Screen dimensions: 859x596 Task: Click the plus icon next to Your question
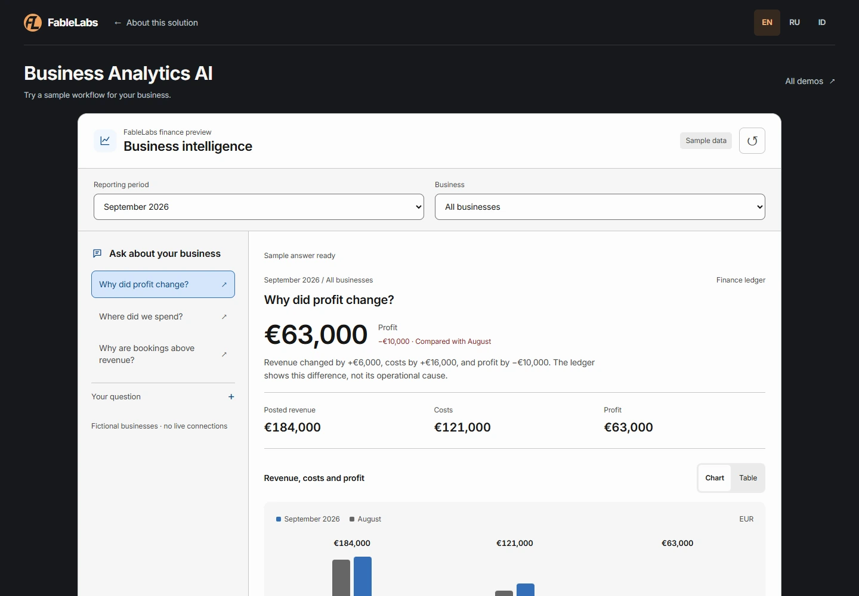pyautogui.click(x=231, y=397)
